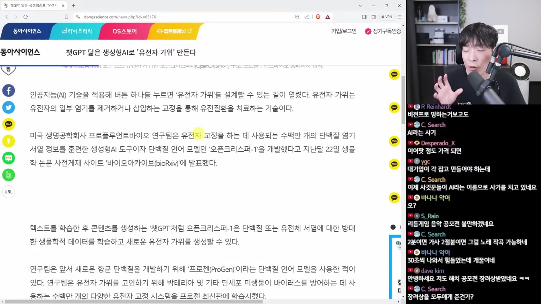Click chat username Desperado_X
The image size is (541, 304).
[x=438, y=143]
